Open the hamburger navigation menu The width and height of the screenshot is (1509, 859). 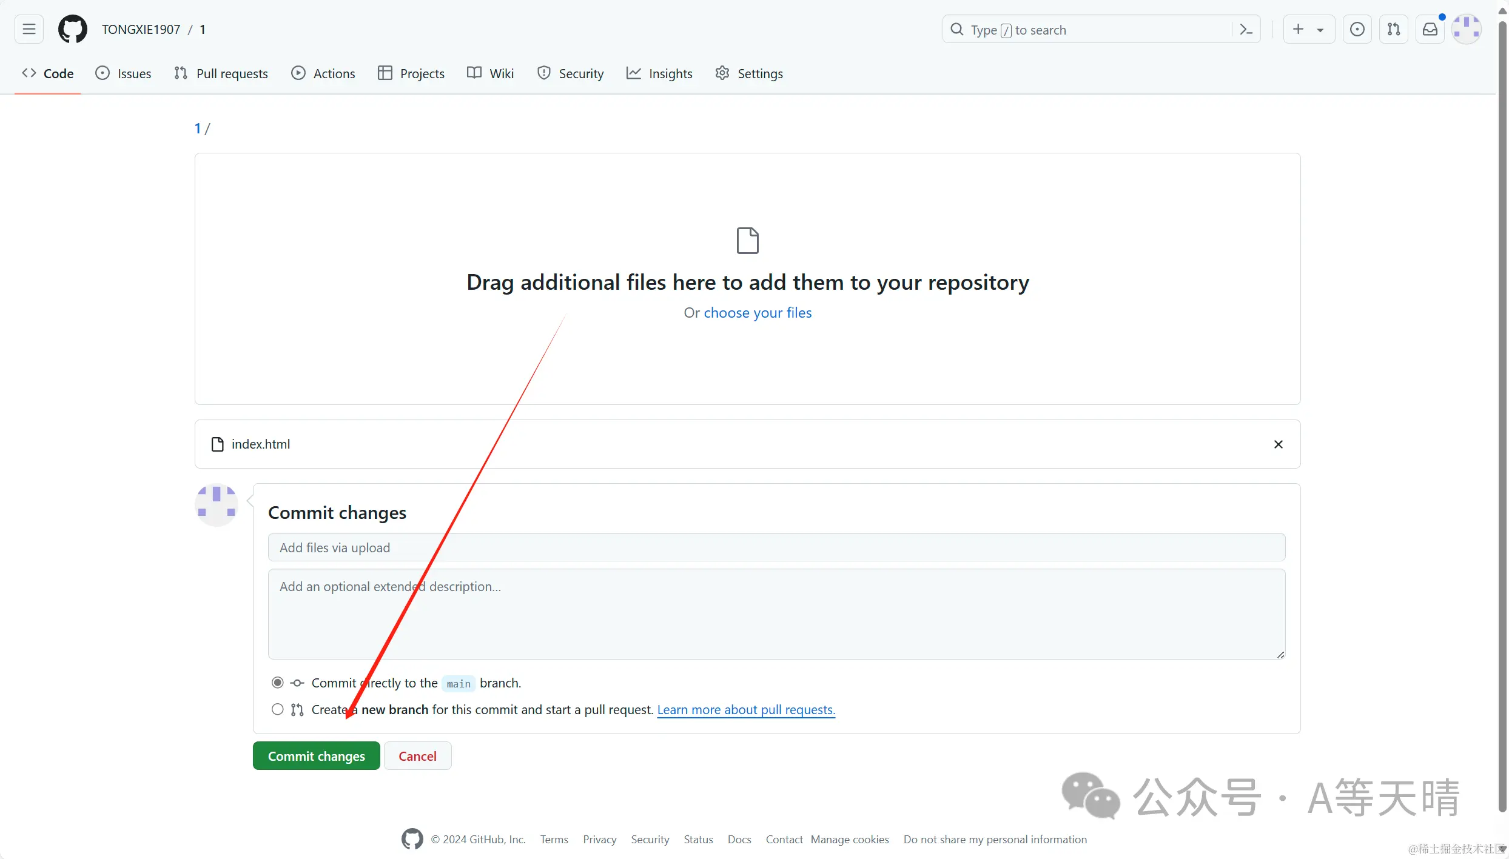[x=29, y=29]
